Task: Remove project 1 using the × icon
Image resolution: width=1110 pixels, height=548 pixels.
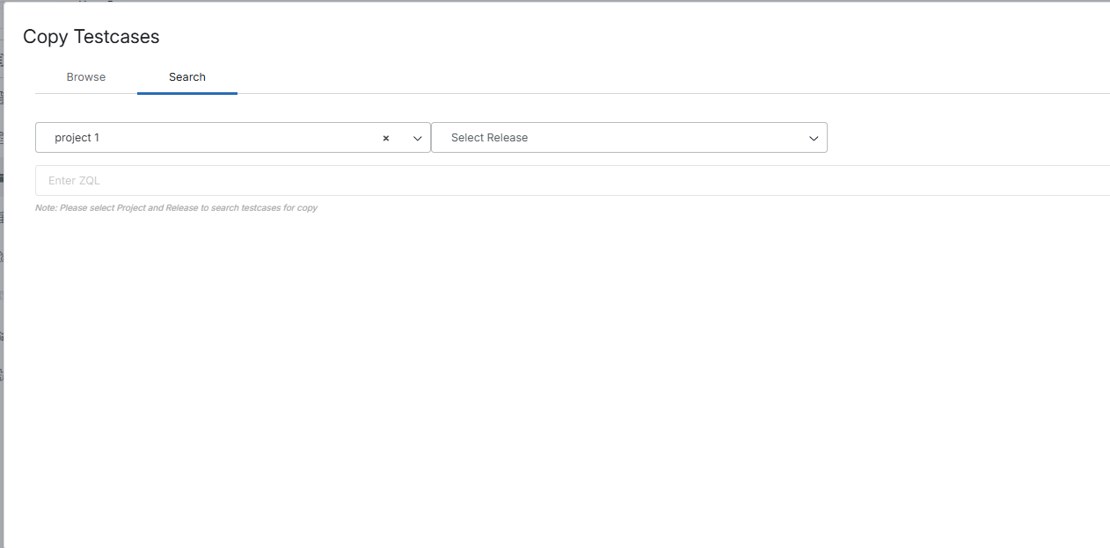Action: [385, 138]
